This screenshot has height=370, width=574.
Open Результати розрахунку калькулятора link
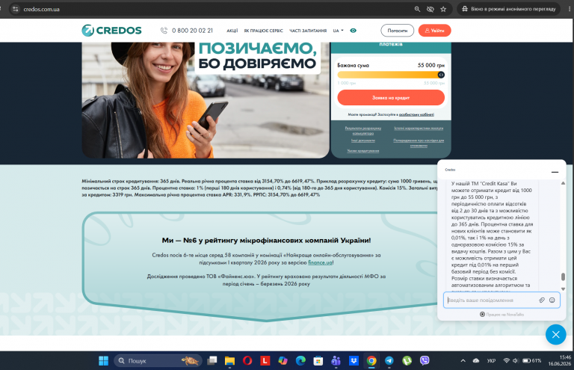[362, 131]
